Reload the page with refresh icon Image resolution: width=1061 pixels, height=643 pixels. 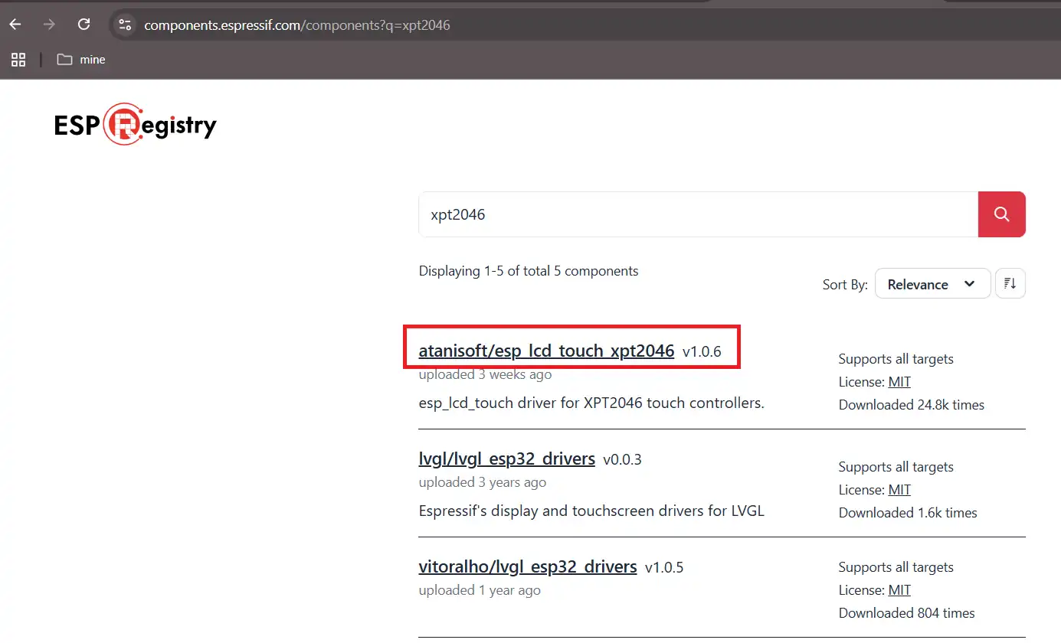click(x=84, y=24)
